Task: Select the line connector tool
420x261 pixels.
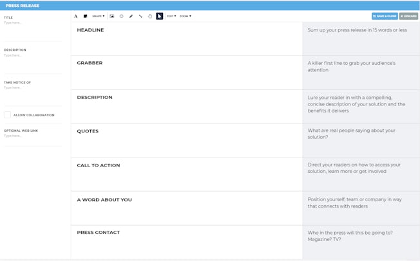Action: pos(140,16)
